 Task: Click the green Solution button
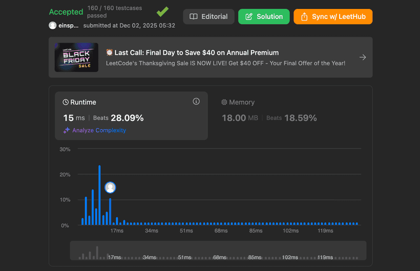264,16
